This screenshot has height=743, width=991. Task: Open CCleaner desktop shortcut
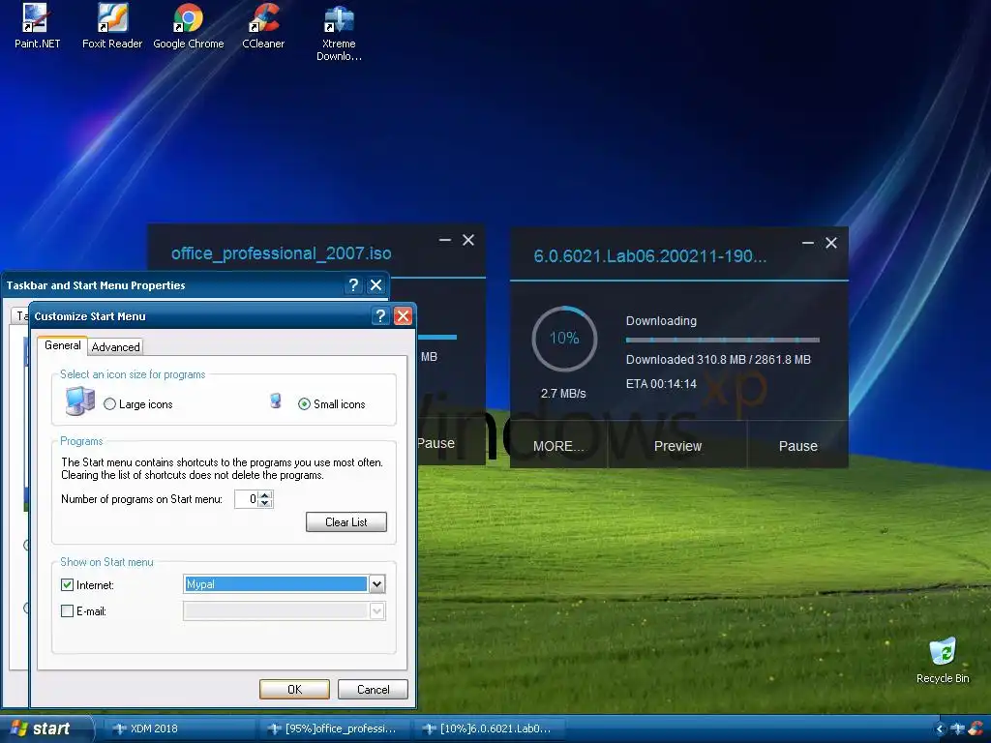(x=263, y=26)
